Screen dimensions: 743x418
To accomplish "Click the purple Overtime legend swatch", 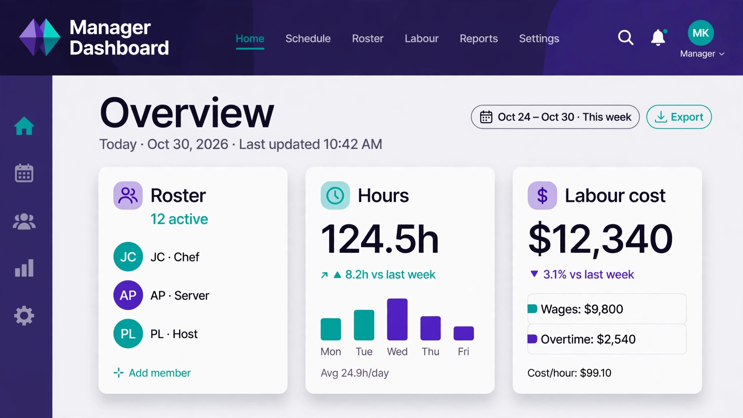I will tap(532, 339).
